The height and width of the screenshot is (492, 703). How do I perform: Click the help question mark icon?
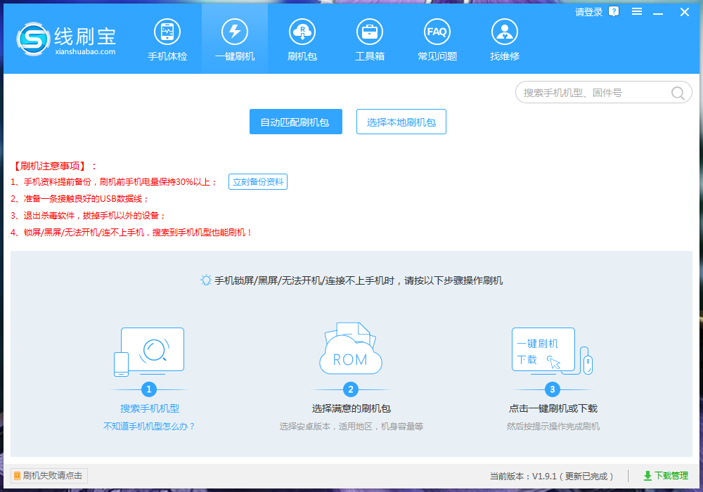[x=614, y=12]
